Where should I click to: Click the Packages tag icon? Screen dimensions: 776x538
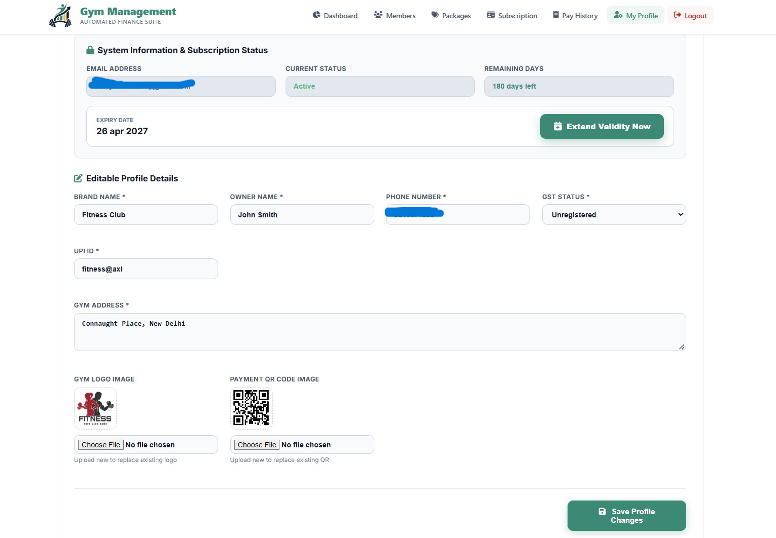point(435,15)
